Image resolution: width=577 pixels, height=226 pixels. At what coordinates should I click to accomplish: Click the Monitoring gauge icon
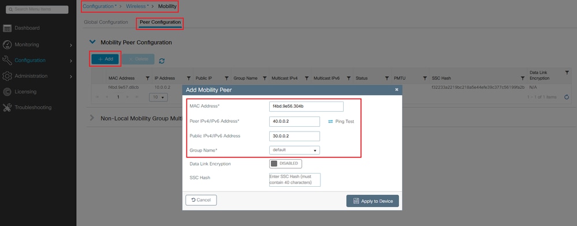point(7,45)
